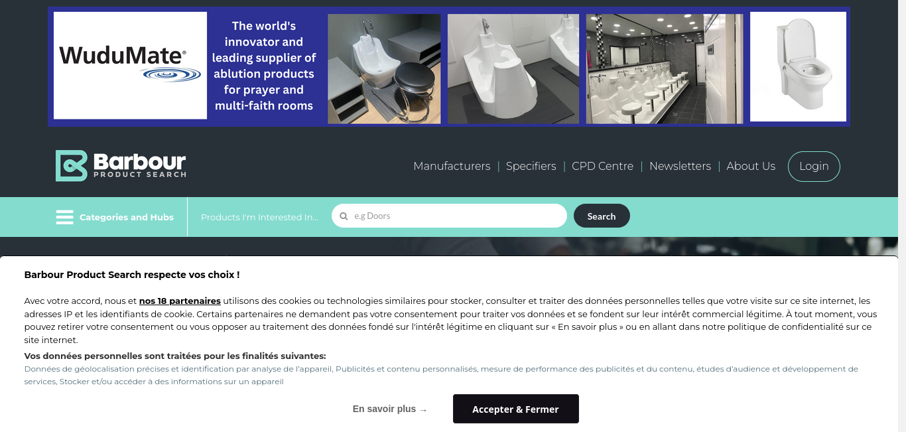
Task: Expand the Categories and Hubs menu
Action: tap(127, 217)
